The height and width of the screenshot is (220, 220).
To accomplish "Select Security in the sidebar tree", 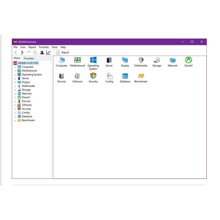I will pyautogui.click(x=26, y=109).
